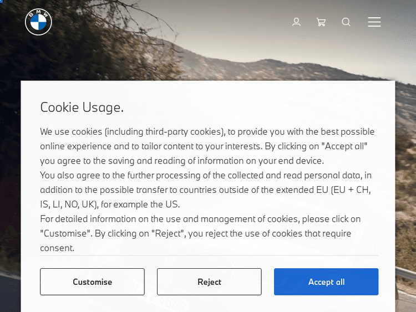416x312 pixels.
Task: Click the "Cookie Usage." heading
Action: coord(82,107)
